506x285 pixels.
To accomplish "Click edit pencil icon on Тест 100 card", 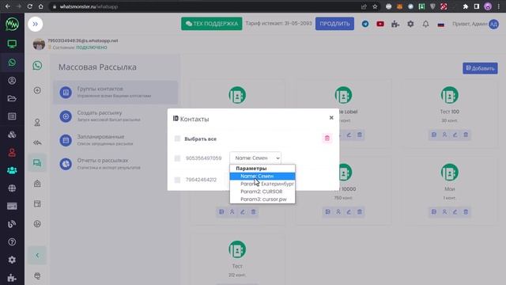I will click(x=455, y=135).
